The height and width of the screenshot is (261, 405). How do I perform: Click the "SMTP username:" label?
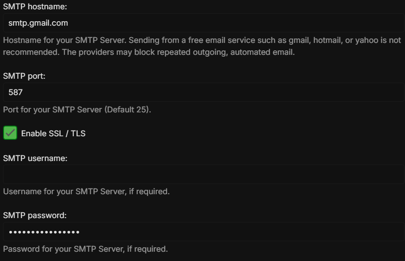coord(35,158)
